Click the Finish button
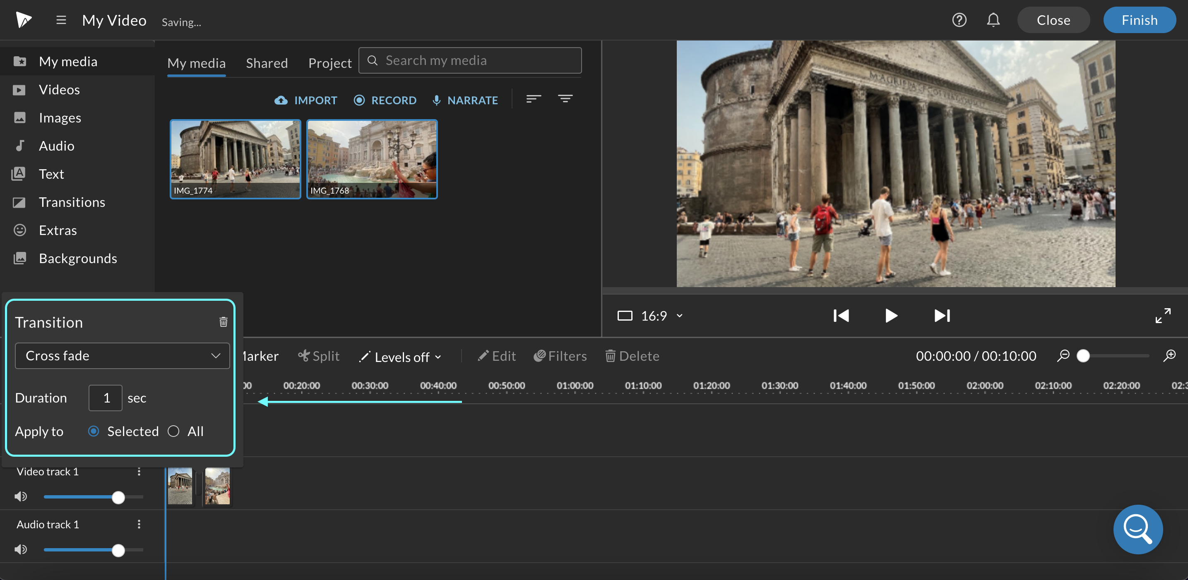Screen dimensions: 1188x580 point(1138,20)
